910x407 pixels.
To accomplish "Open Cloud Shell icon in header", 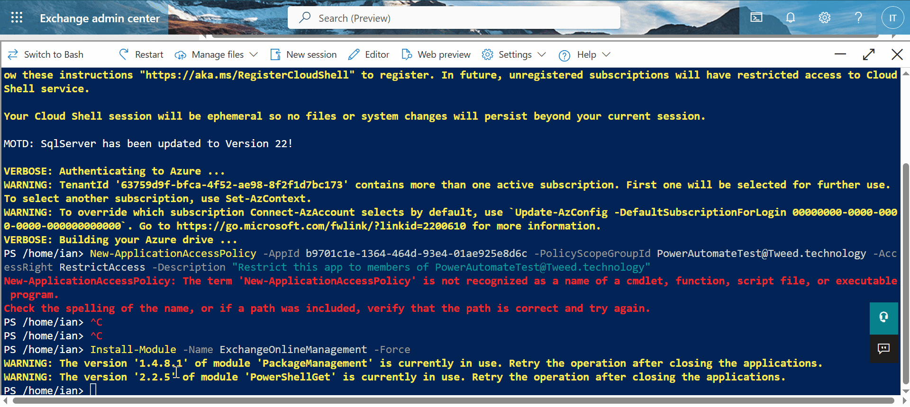I will coord(756,18).
